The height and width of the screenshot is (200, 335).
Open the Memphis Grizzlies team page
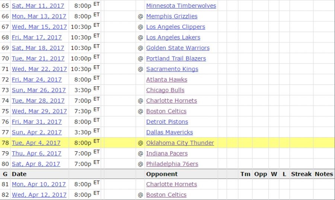[x=172, y=16]
